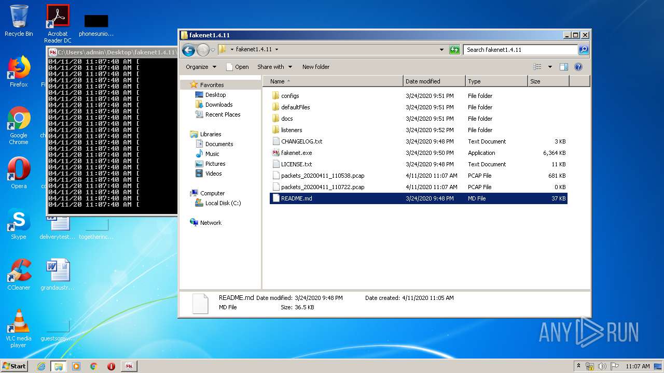Click the Start button

(x=15, y=366)
